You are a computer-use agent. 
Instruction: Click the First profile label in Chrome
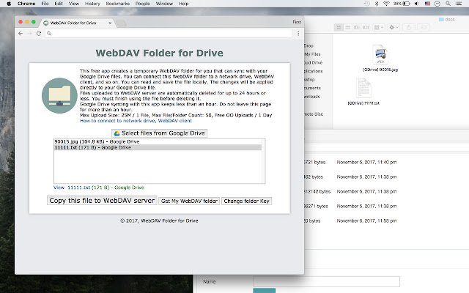tap(297, 22)
